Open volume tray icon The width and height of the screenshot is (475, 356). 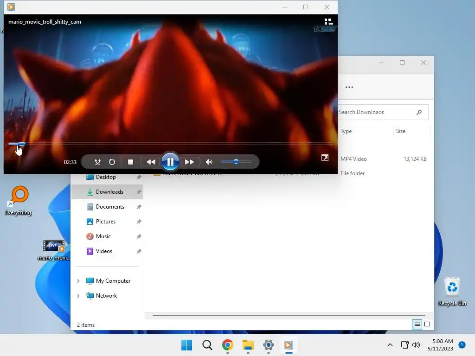tap(416, 345)
